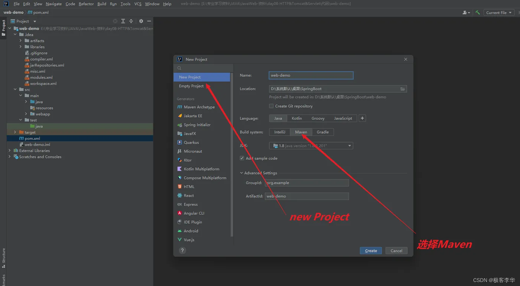Select Maven as the build system

tap(301, 132)
